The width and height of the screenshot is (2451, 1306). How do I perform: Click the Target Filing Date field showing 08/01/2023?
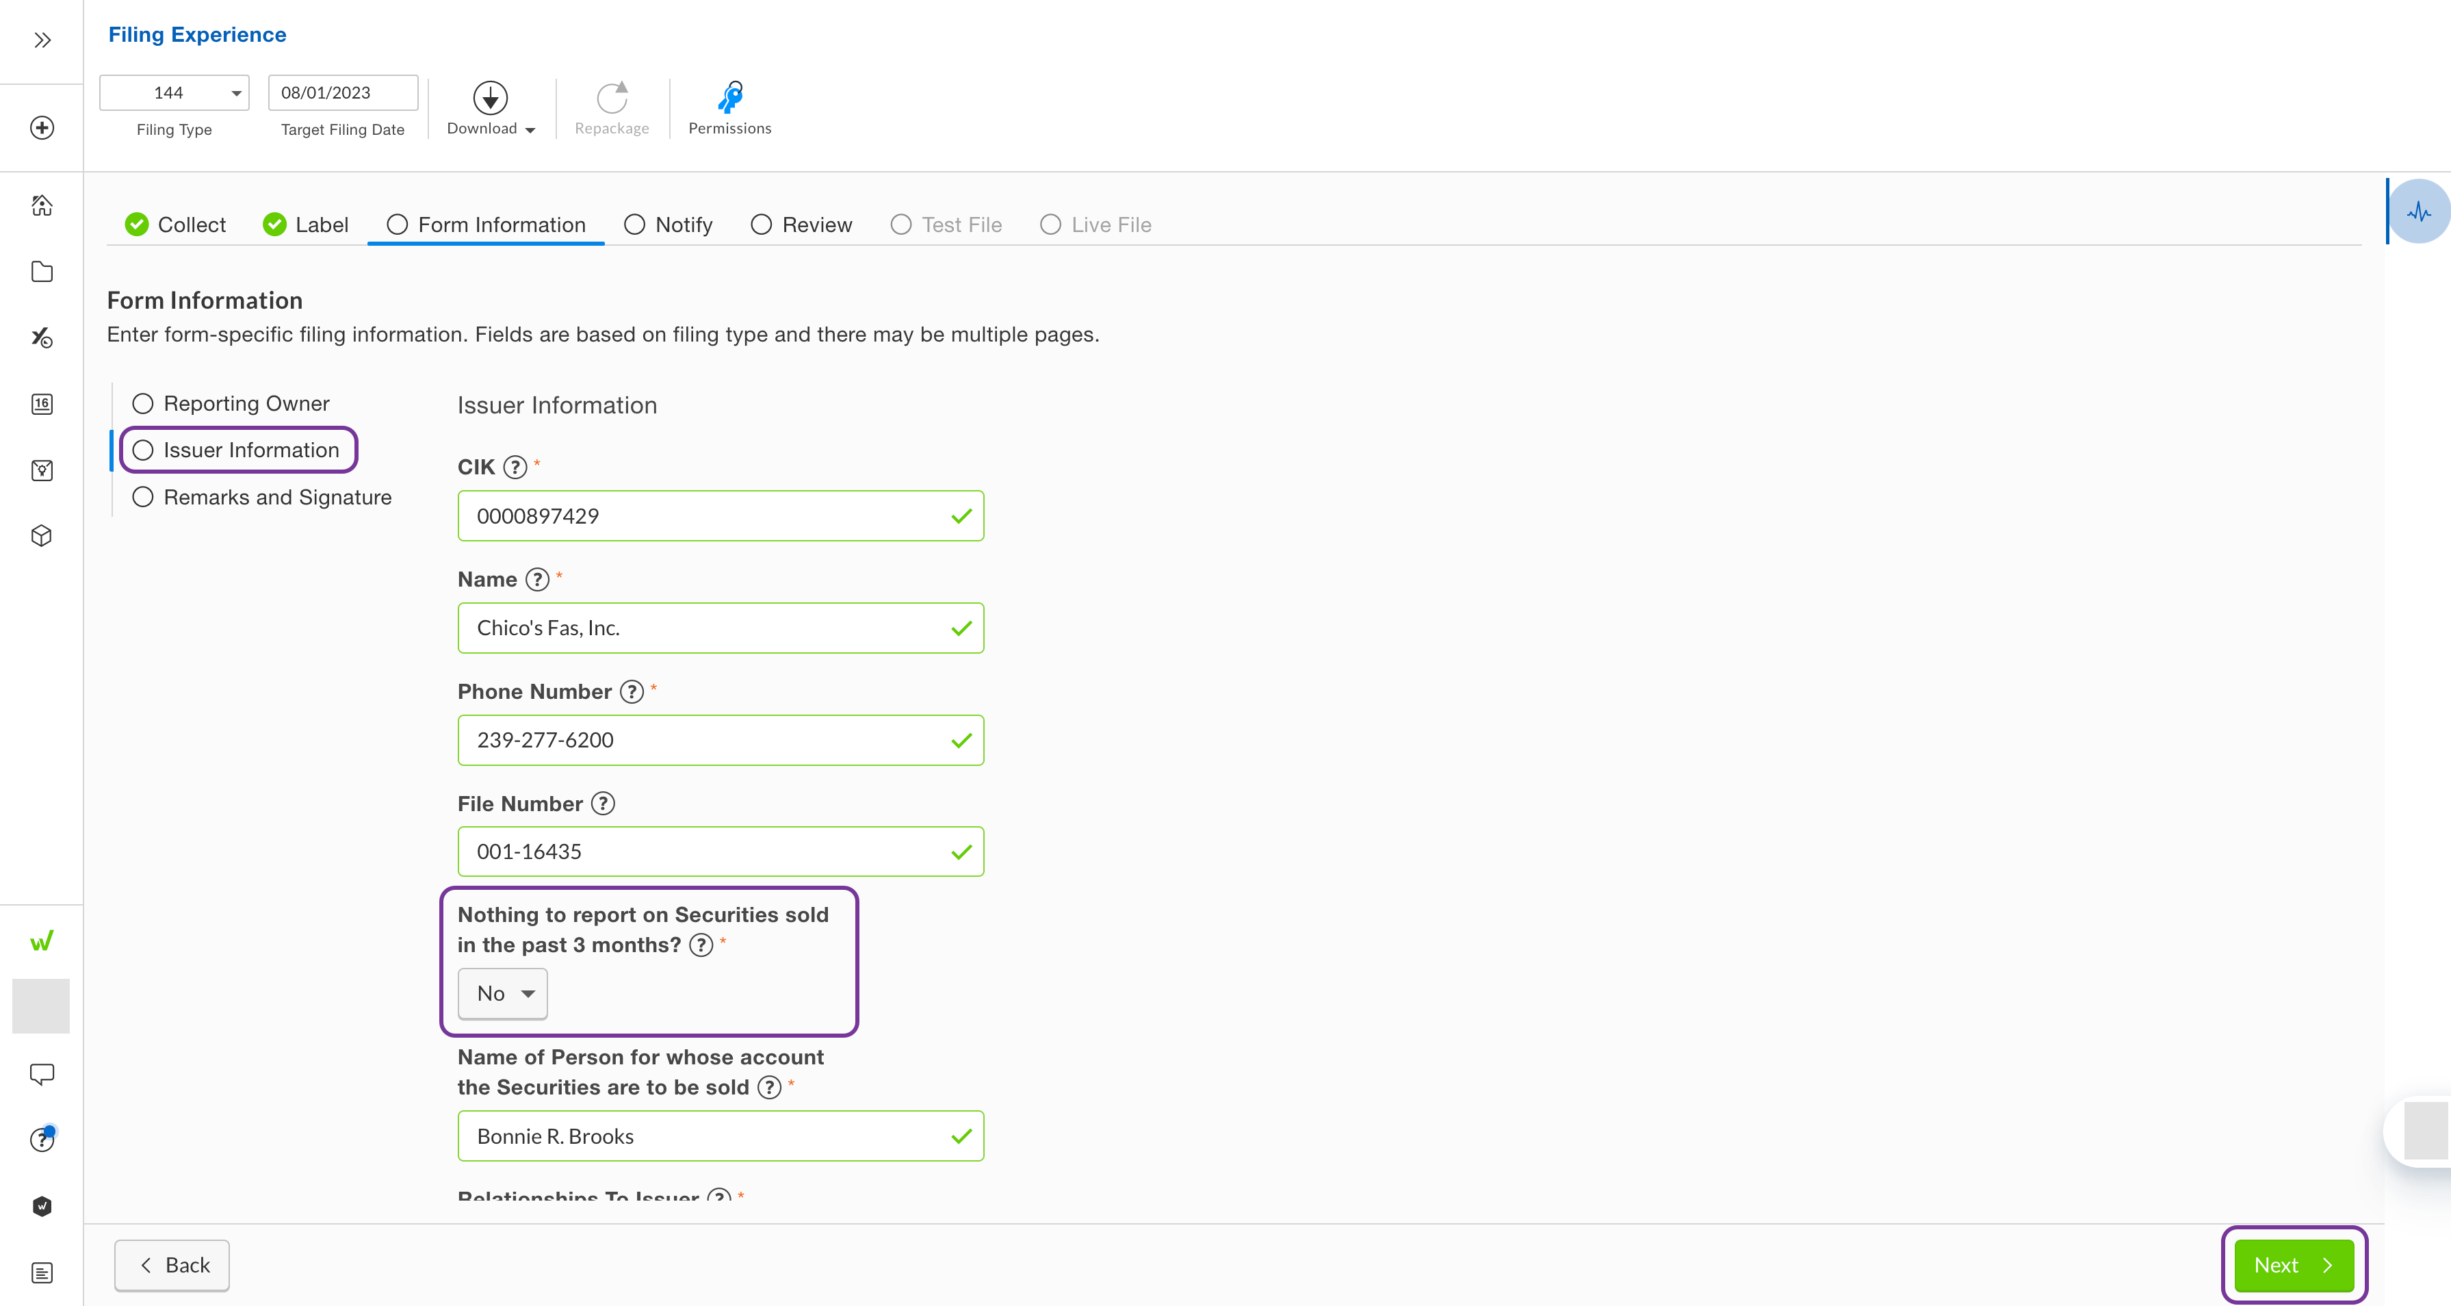(x=343, y=92)
